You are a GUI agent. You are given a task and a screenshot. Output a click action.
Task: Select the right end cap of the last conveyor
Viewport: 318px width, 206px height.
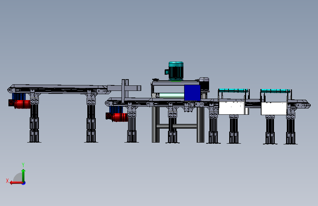tap(304, 105)
